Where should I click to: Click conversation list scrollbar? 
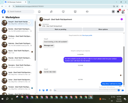point(35,41)
